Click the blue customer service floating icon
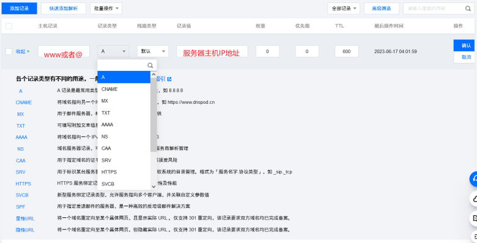 coord(473,179)
